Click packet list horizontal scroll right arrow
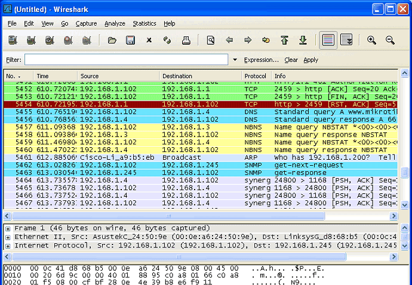The height and width of the screenshot is (285, 412). click(393, 216)
